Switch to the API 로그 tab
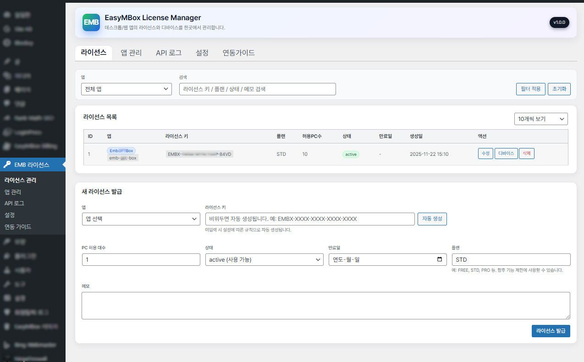The height and width of the screenshot is (362, 584). tap(169, 53)
